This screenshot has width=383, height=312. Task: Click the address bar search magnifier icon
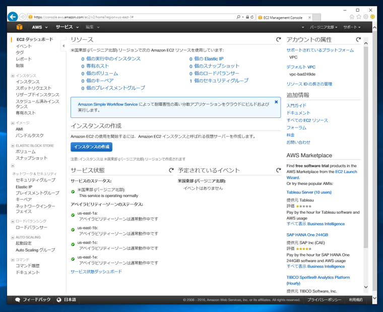pos(238,17)
